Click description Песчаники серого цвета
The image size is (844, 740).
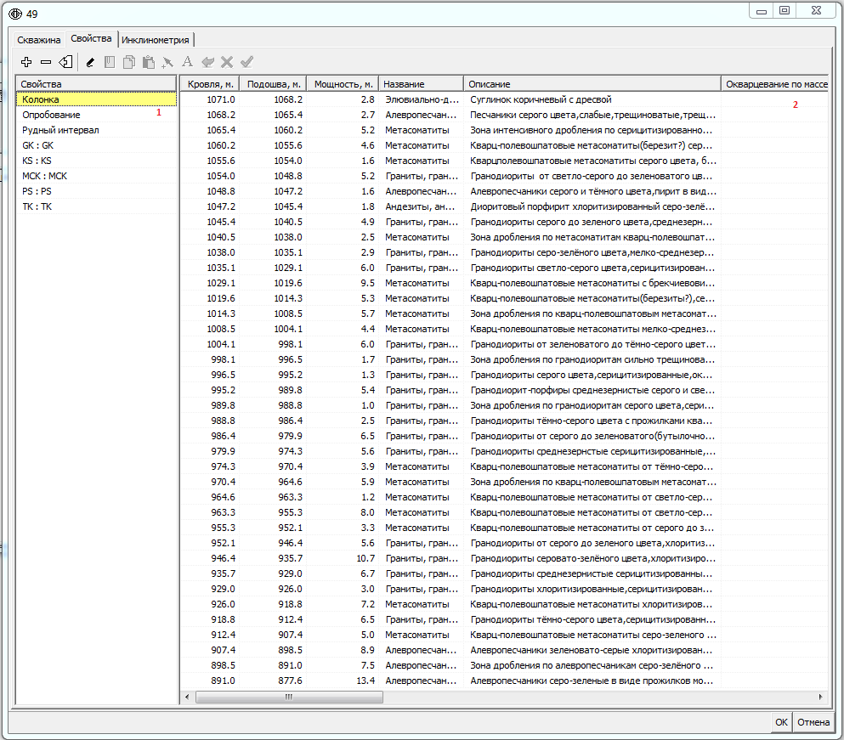click(592, 115)
